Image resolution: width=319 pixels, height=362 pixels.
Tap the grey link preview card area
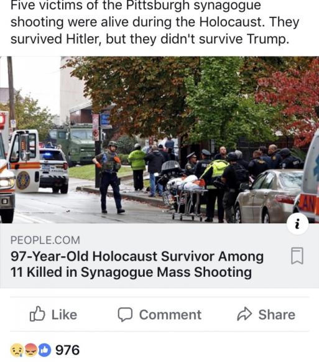pos(159,256)
